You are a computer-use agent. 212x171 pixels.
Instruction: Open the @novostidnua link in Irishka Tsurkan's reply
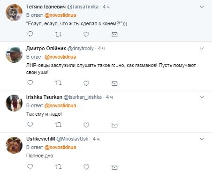pyautogui.click(x=61, y=105)
